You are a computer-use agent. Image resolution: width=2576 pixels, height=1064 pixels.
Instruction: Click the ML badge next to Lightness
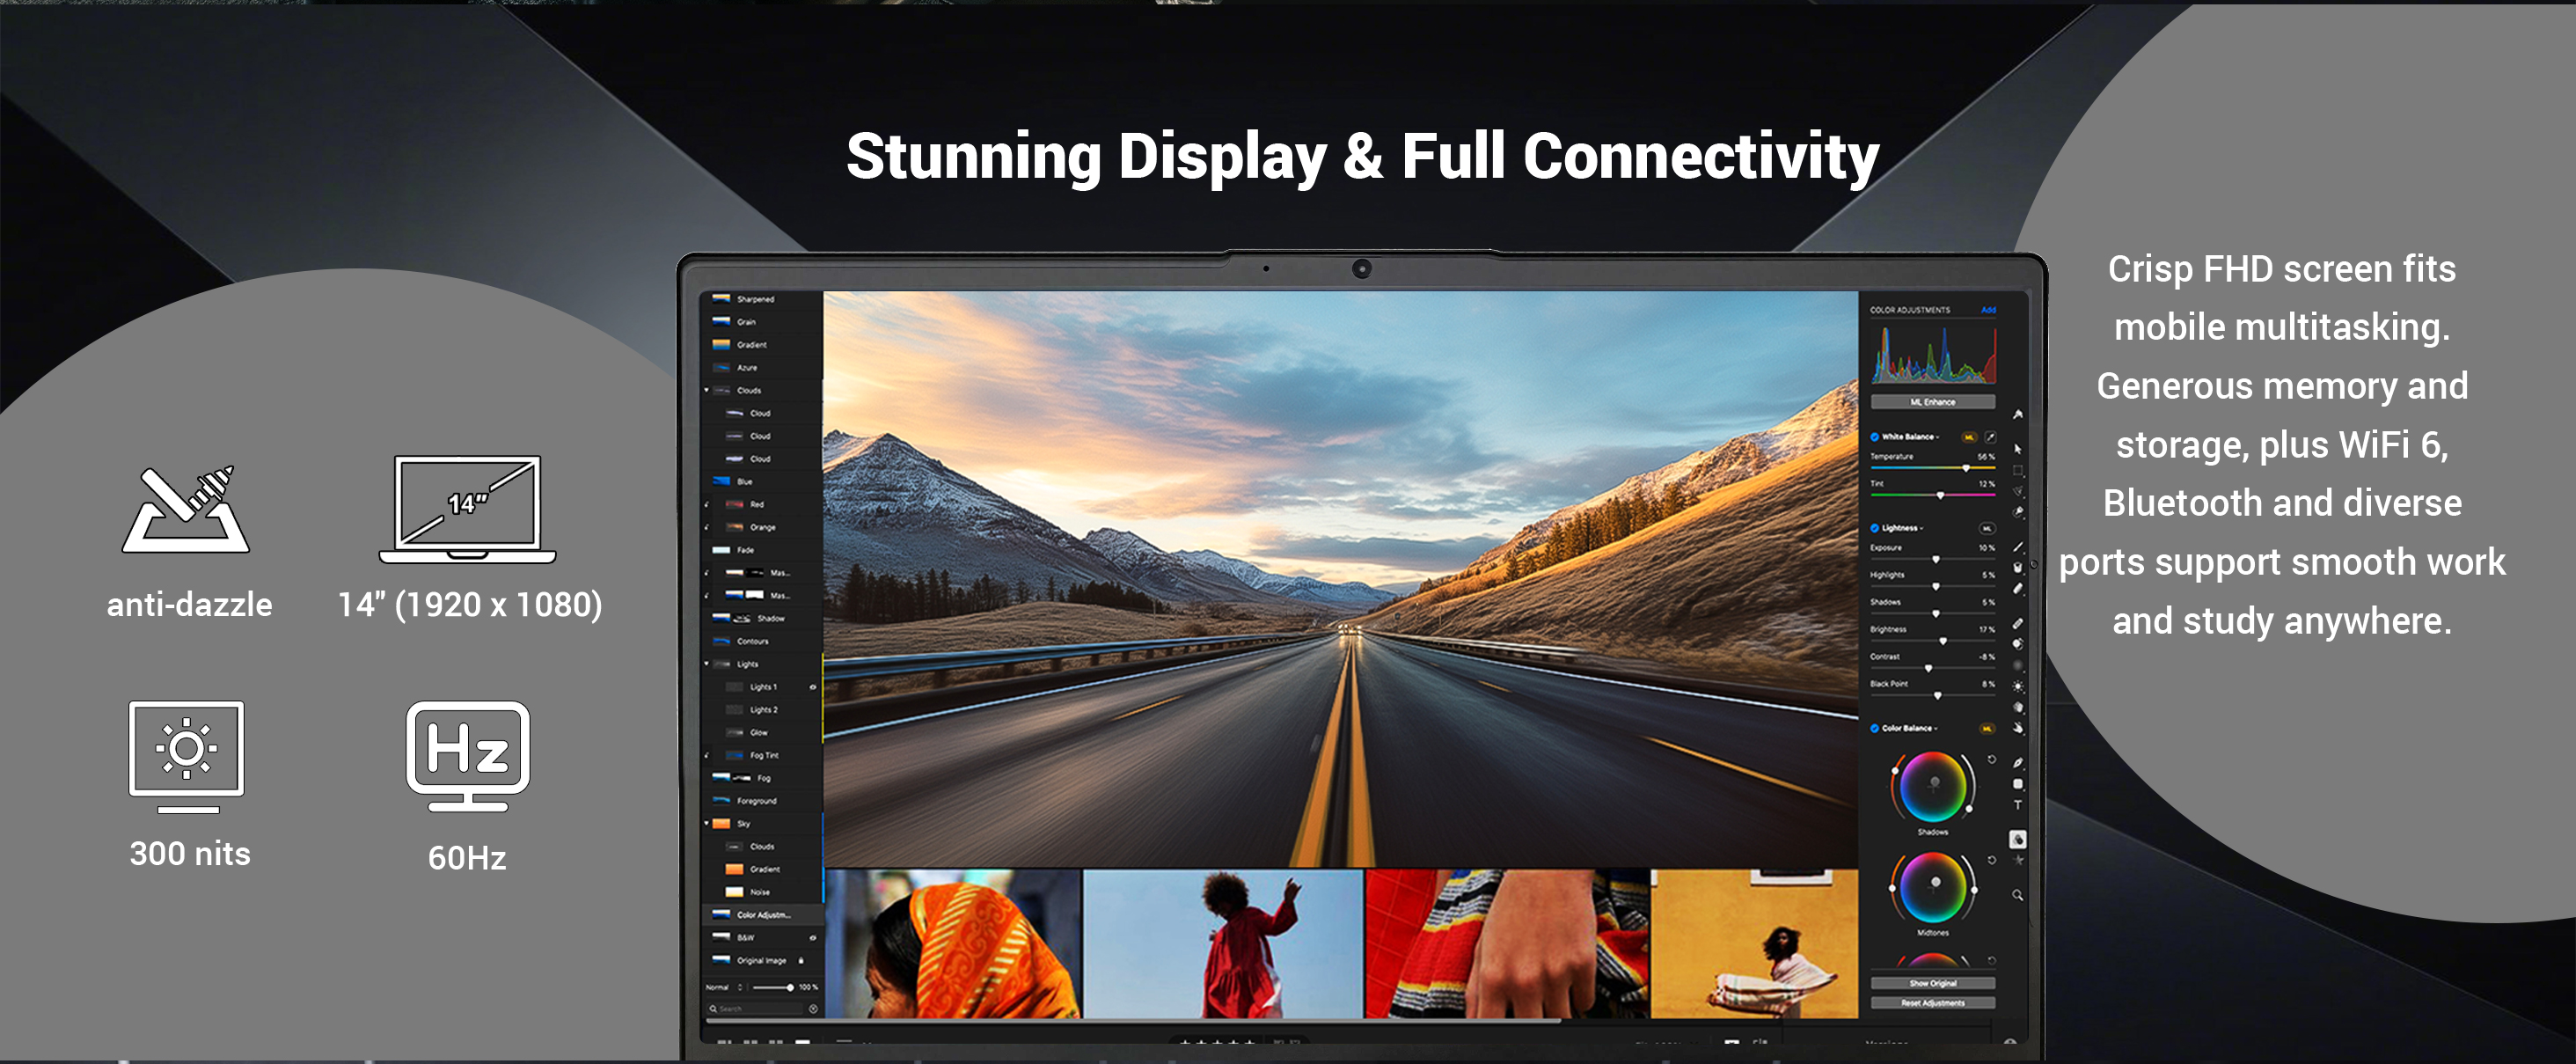(1987, 528)
